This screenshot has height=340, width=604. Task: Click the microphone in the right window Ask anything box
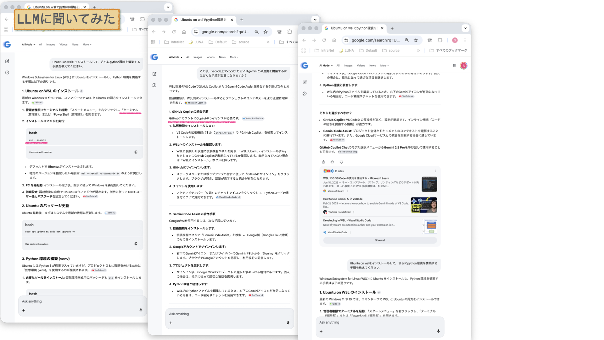tap(438, 331)
